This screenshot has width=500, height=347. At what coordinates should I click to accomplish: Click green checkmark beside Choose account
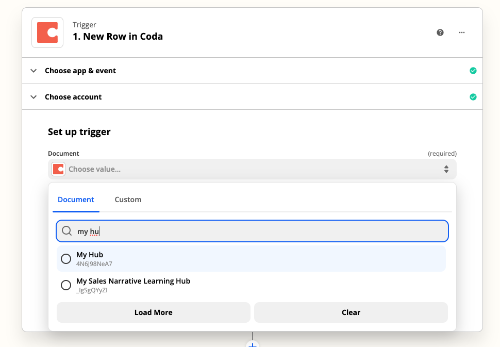click(x=473, y=97)
